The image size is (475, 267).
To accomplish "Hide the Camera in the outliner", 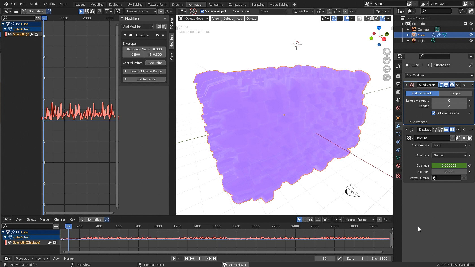I will 471,29.
